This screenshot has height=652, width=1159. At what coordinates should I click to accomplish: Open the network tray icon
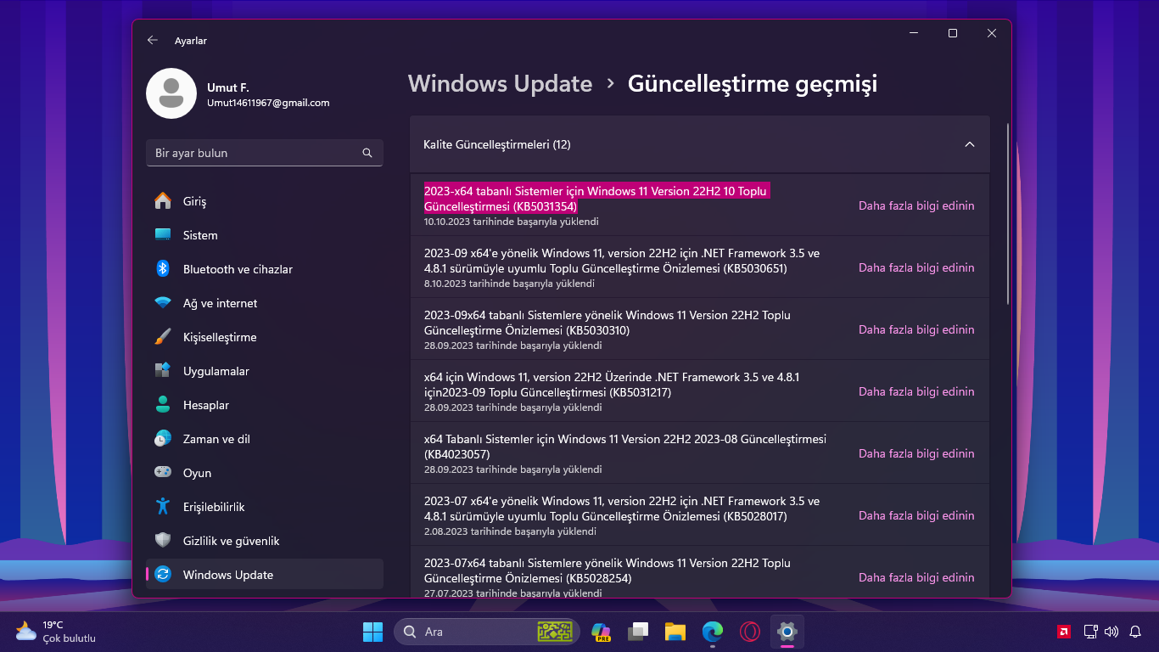1090,632
